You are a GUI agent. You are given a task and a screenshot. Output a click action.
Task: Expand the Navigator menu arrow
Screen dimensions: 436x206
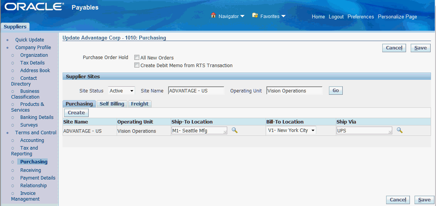pos(242,16)
